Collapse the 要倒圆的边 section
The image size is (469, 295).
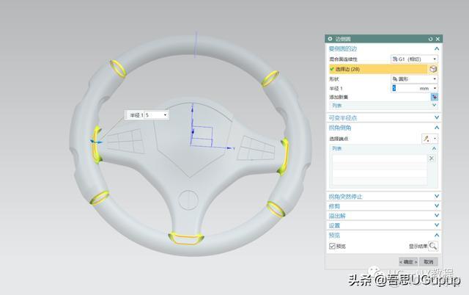tap(437, 48)
